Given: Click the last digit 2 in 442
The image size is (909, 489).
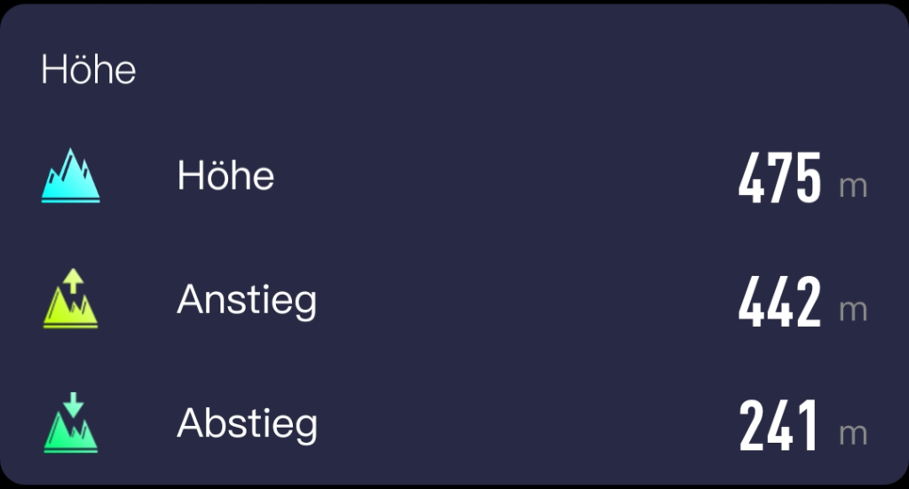Looking at the screenshot, I should [806, 303].
